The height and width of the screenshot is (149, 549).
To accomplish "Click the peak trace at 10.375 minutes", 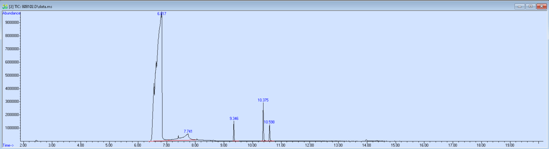I will coord(263,121).
